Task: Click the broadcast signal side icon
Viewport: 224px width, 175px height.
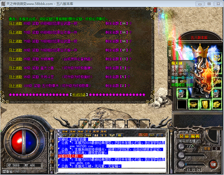Action: click(x=52, y=169)
